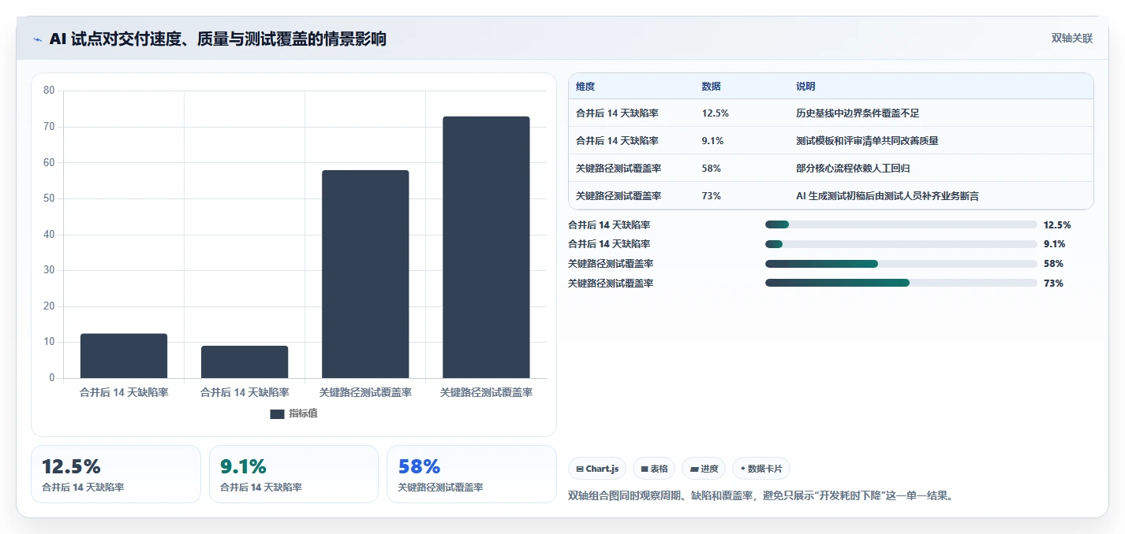1125x534 pixels.
Task: Click the tallest bar in the chart
Action: pos(486,247)
